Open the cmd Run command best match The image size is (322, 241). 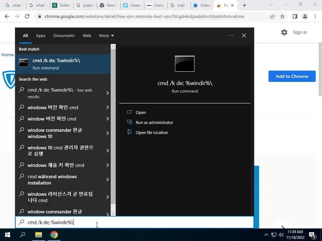pyautogui.click(x=63, y=64)
